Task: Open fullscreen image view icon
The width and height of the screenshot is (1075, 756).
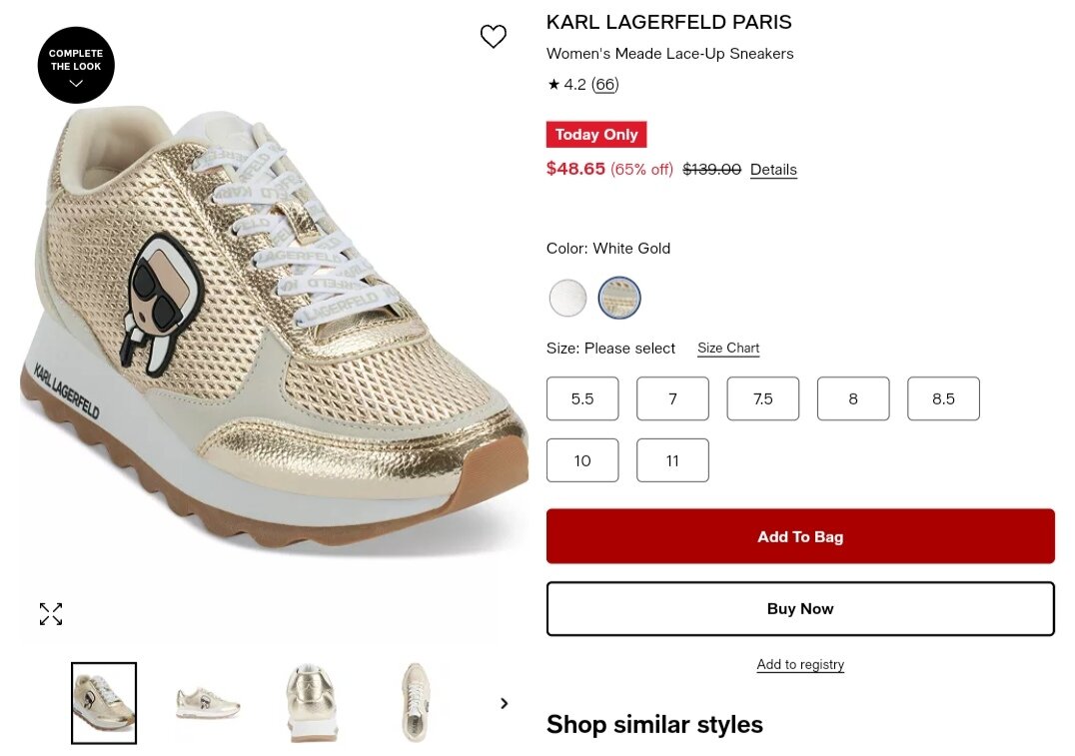Action: click(x=51, y=614)
